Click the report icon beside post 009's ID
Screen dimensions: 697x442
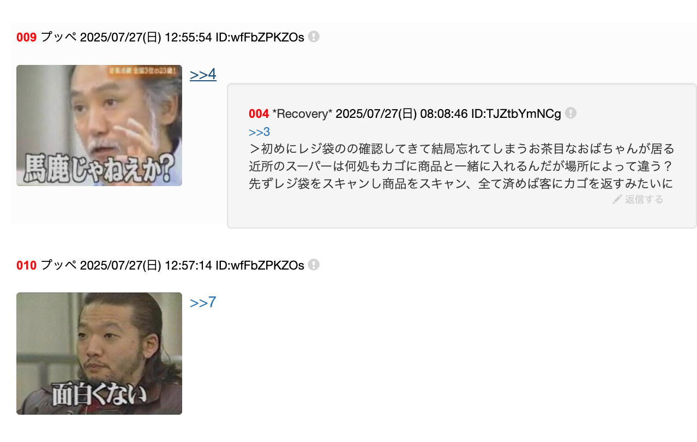click(x=314, y=37)
